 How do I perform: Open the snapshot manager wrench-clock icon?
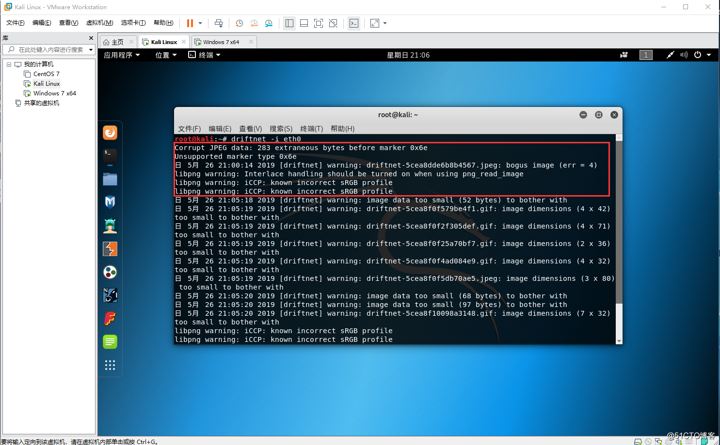[x=269, y=23]
